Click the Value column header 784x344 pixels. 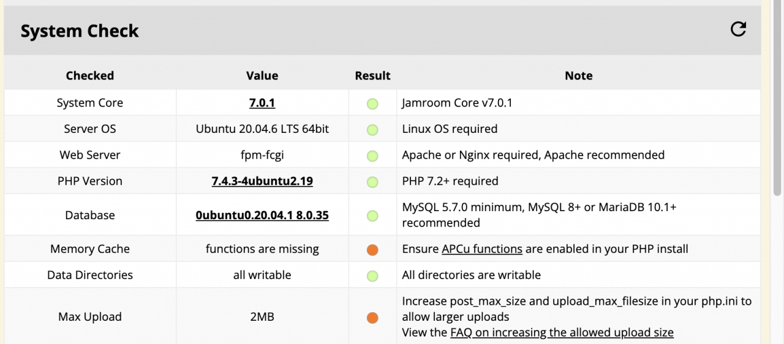[262, 76]
